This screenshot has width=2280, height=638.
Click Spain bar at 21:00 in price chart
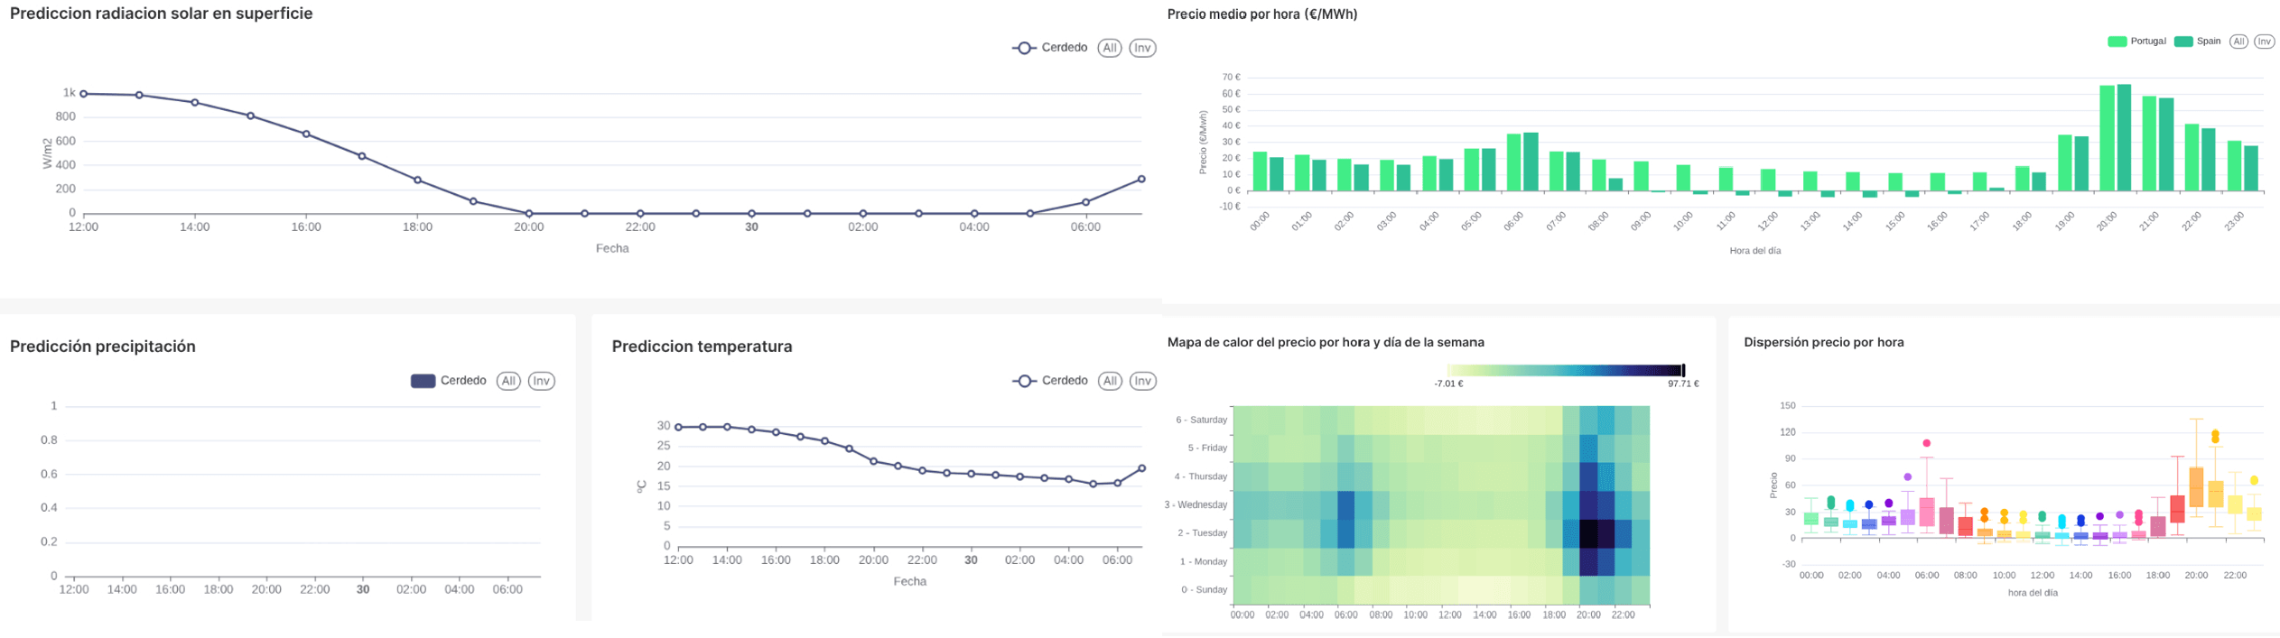click(2166, 144)
